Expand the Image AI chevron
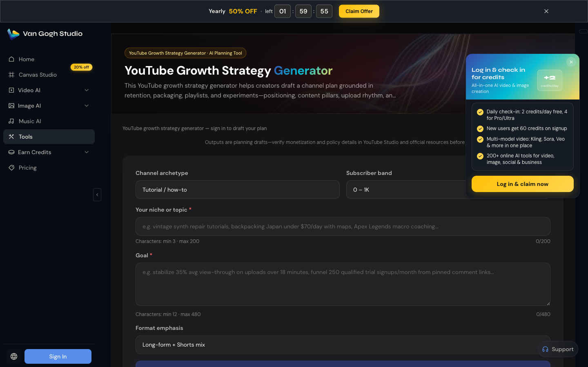 87,106
